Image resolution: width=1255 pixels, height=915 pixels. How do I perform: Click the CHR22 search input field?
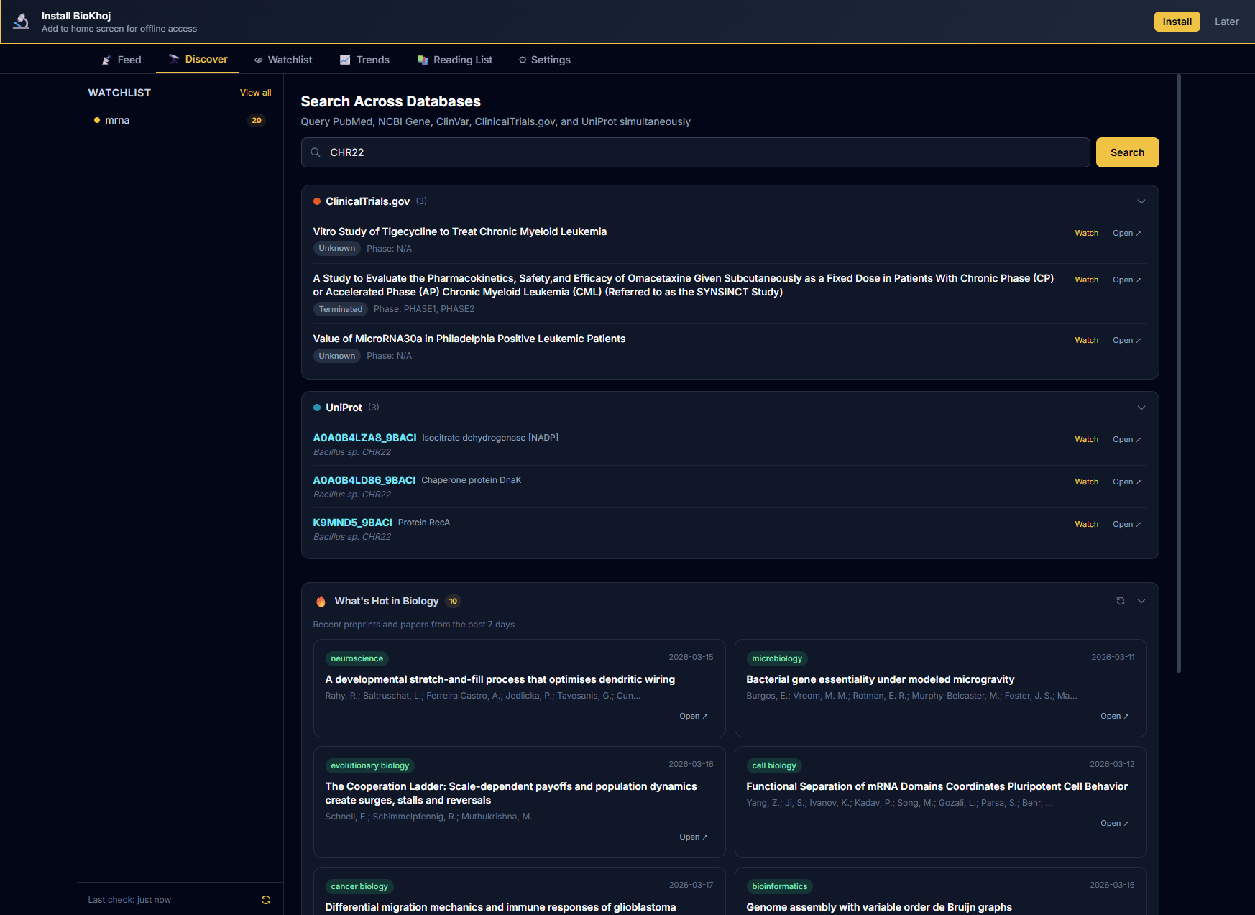(704, 152)
